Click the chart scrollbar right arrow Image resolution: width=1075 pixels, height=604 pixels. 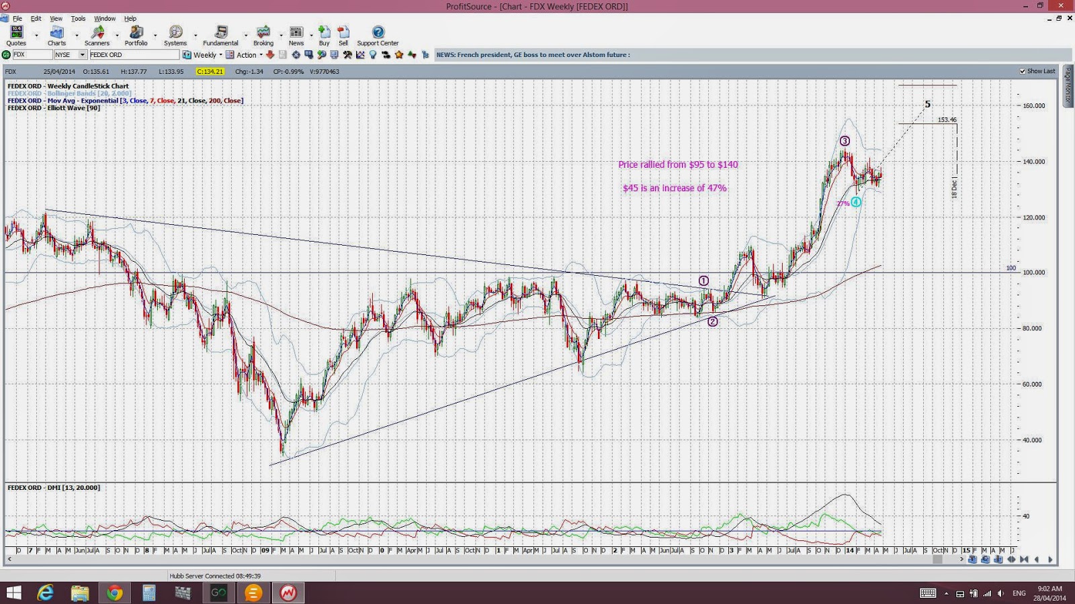click(961, 559)
